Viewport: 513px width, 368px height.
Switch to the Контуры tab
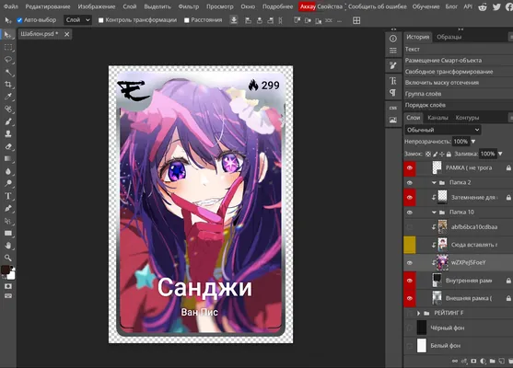pyautogui.click(x=467, y=118)
